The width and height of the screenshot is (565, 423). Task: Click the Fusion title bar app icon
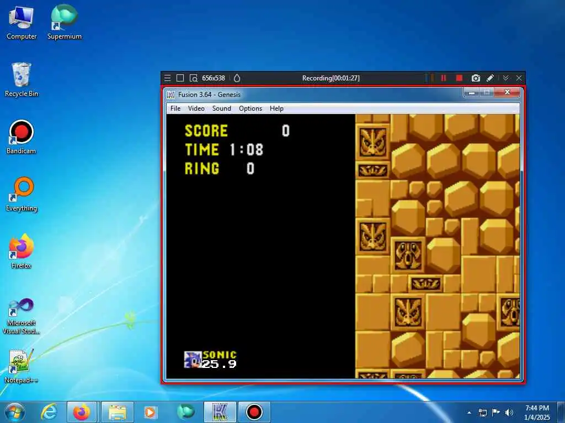pos(171,95)
